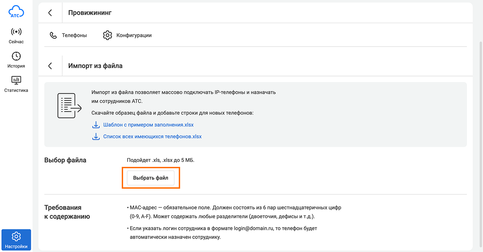Viewport: 483px width, 252px height.
Task: Download Шаблон с примером заполнения.xlsx
Action: (148, 125)
